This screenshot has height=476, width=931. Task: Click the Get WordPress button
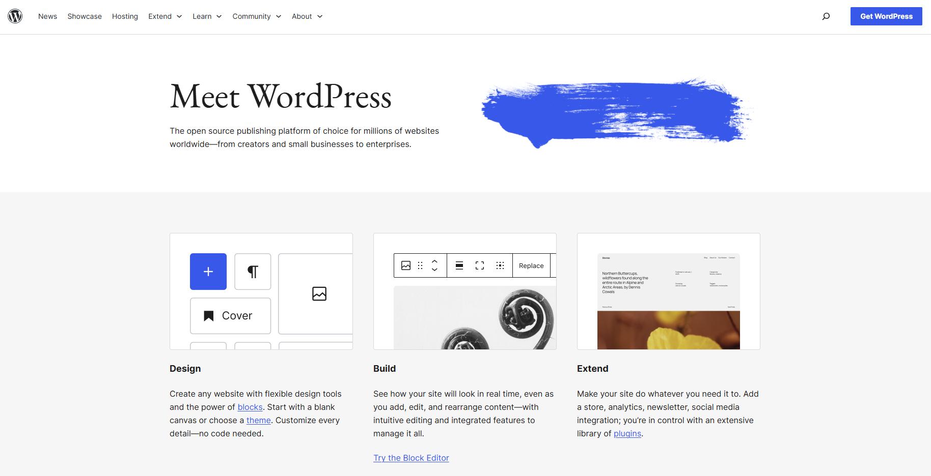[x=886, y=16]
